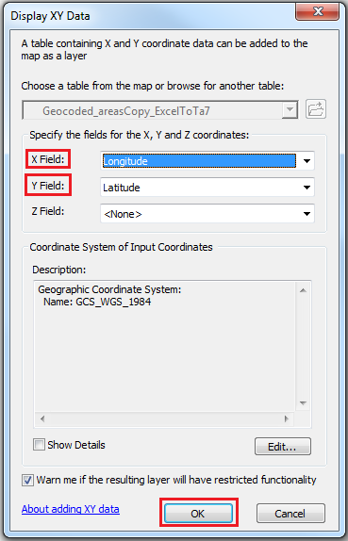The height and width of the screenshot is (541, 348).
Task: Click the Cancel button
Action: pos(290,514)
